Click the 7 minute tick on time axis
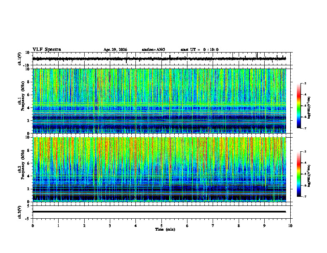Viewport: 327px width, 253px height. [213, 226]
